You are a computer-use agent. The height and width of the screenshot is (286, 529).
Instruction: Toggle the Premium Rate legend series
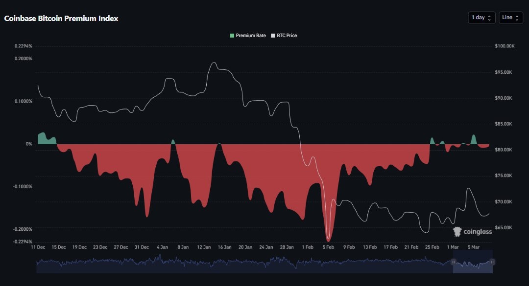click(248, 35)
